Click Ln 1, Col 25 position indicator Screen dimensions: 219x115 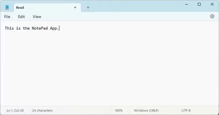pyautogui.click(x=15, y=110)
